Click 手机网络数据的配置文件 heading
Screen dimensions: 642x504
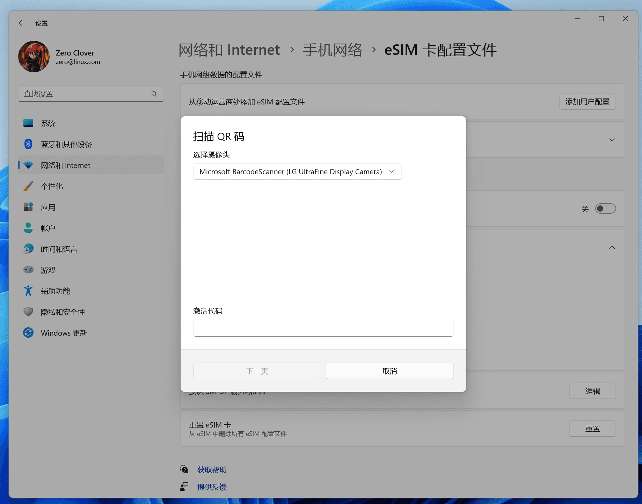[x=221, y=75]
